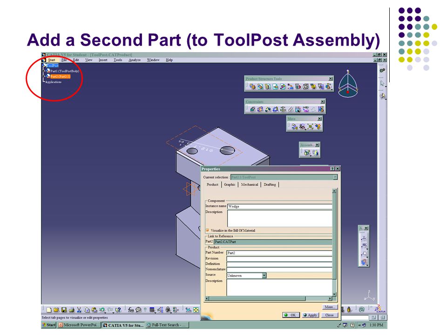Viewport: 447px width, 335px height.
Task: Select the ToolPost root node in tree
Action: (x=53, y=66)
